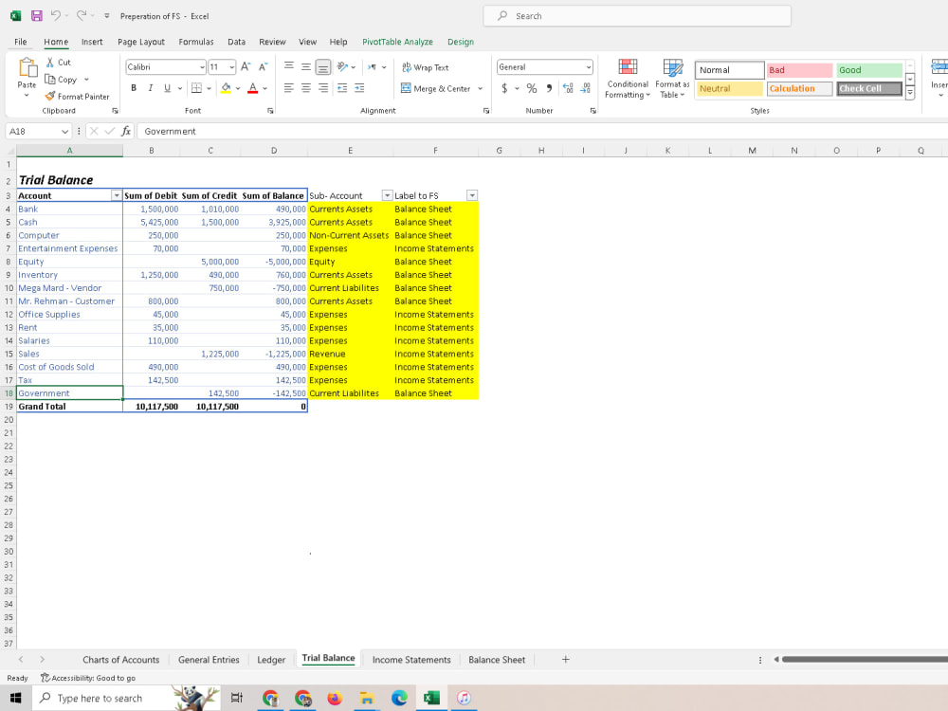Switch to Page Layout tab
Image resolution: width=948 pixels, height=711 pixels.
141,42
